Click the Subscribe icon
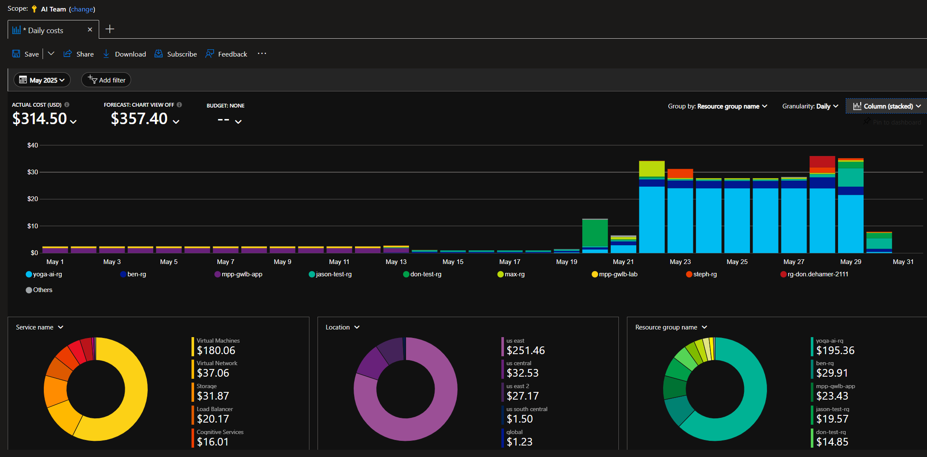Image resolution: width=927 pixels, height=457 pixels. click(x=159, y=54)
